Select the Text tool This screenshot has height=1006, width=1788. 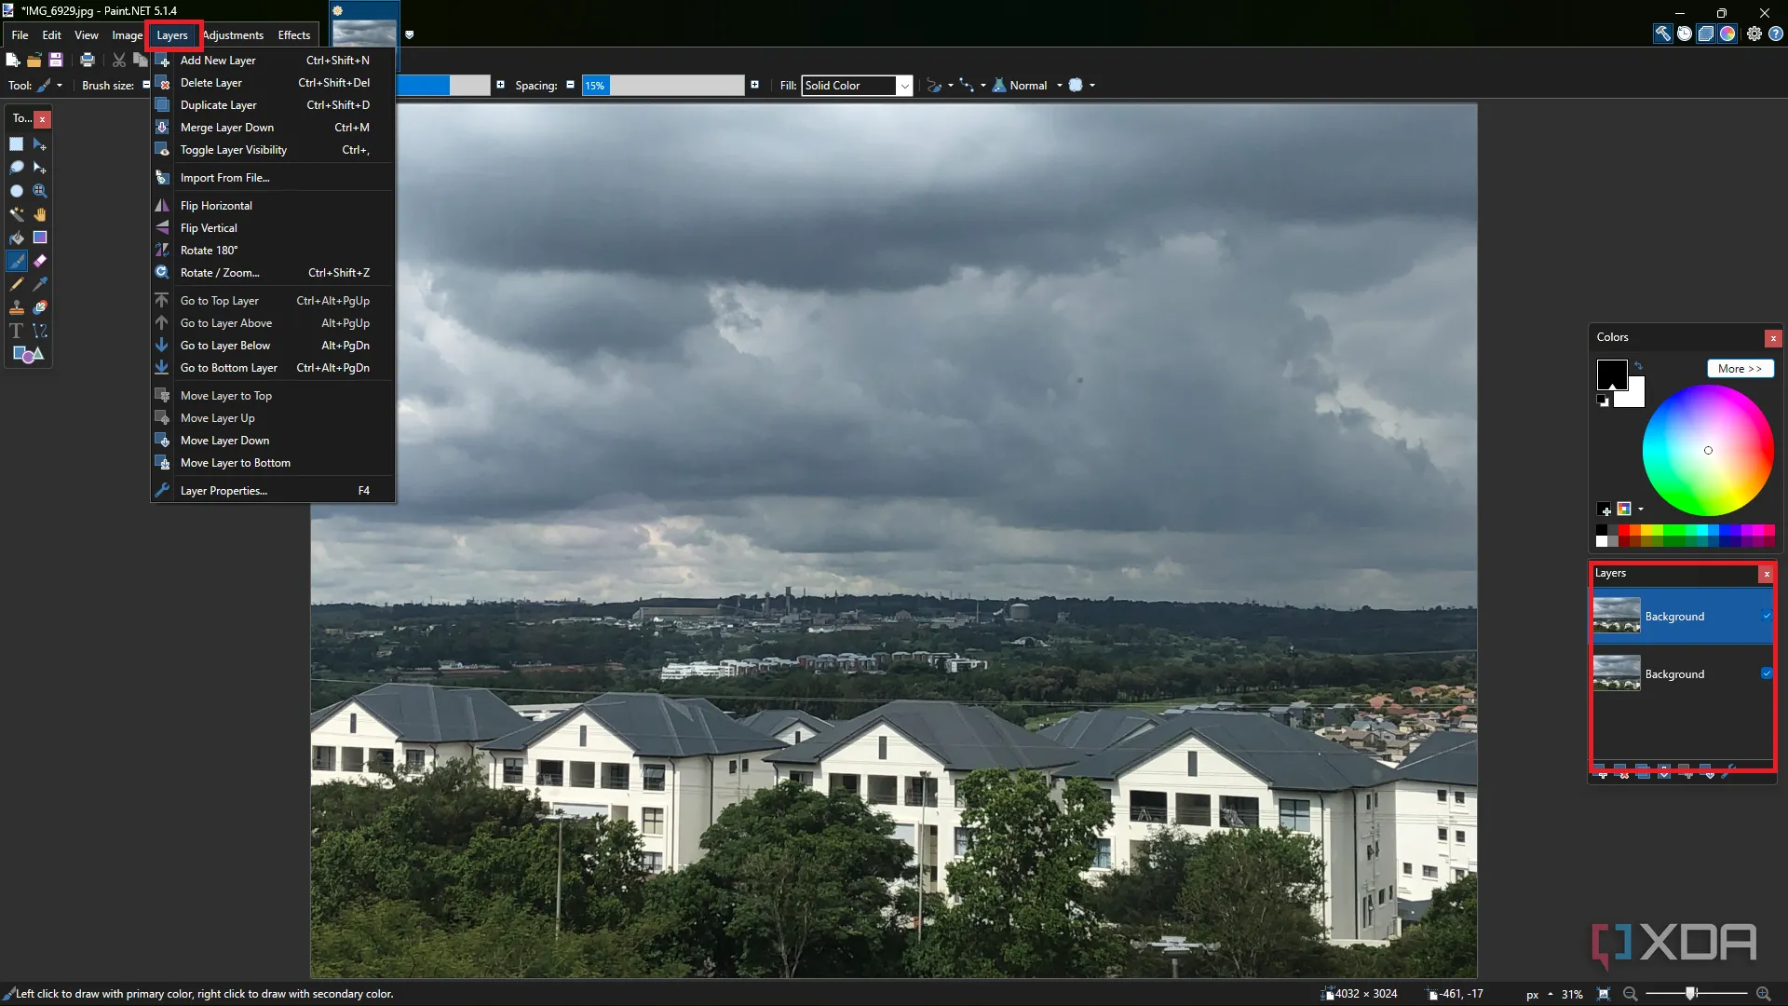[x=16, y=331]
